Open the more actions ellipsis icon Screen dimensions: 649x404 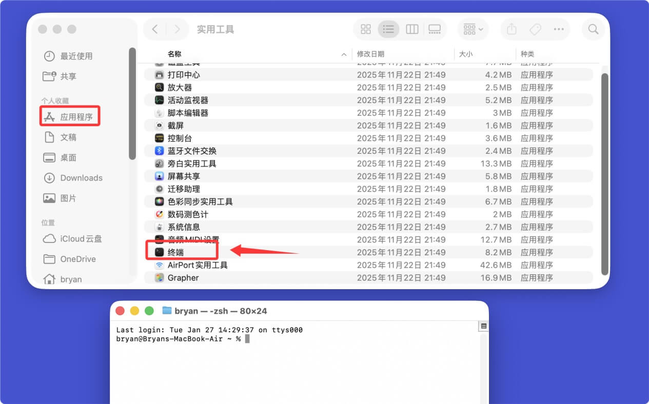click(559, 29)
